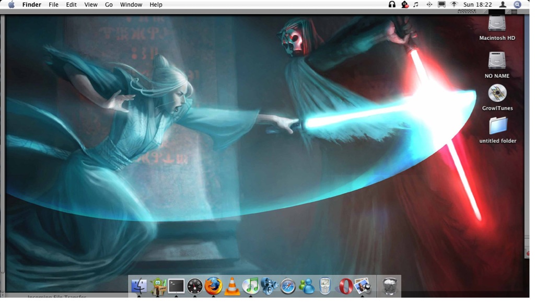Select the NO NAME drive icon
The width and height of the screenshot is (535, 302).
coord(497,61)
